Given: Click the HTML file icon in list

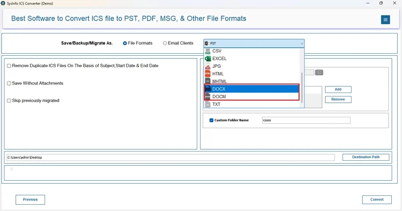Looking at the screenshot, I should pyautogui.click(x=208, y=74).
